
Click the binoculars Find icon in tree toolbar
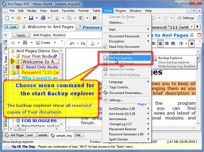point(25,42)
